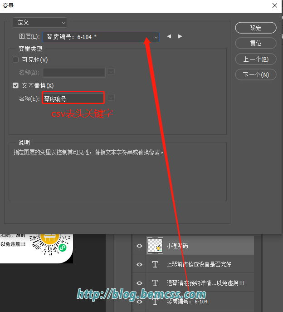Click the 确定 button
The image size is (283, 312).
click(x=256, y=28)
